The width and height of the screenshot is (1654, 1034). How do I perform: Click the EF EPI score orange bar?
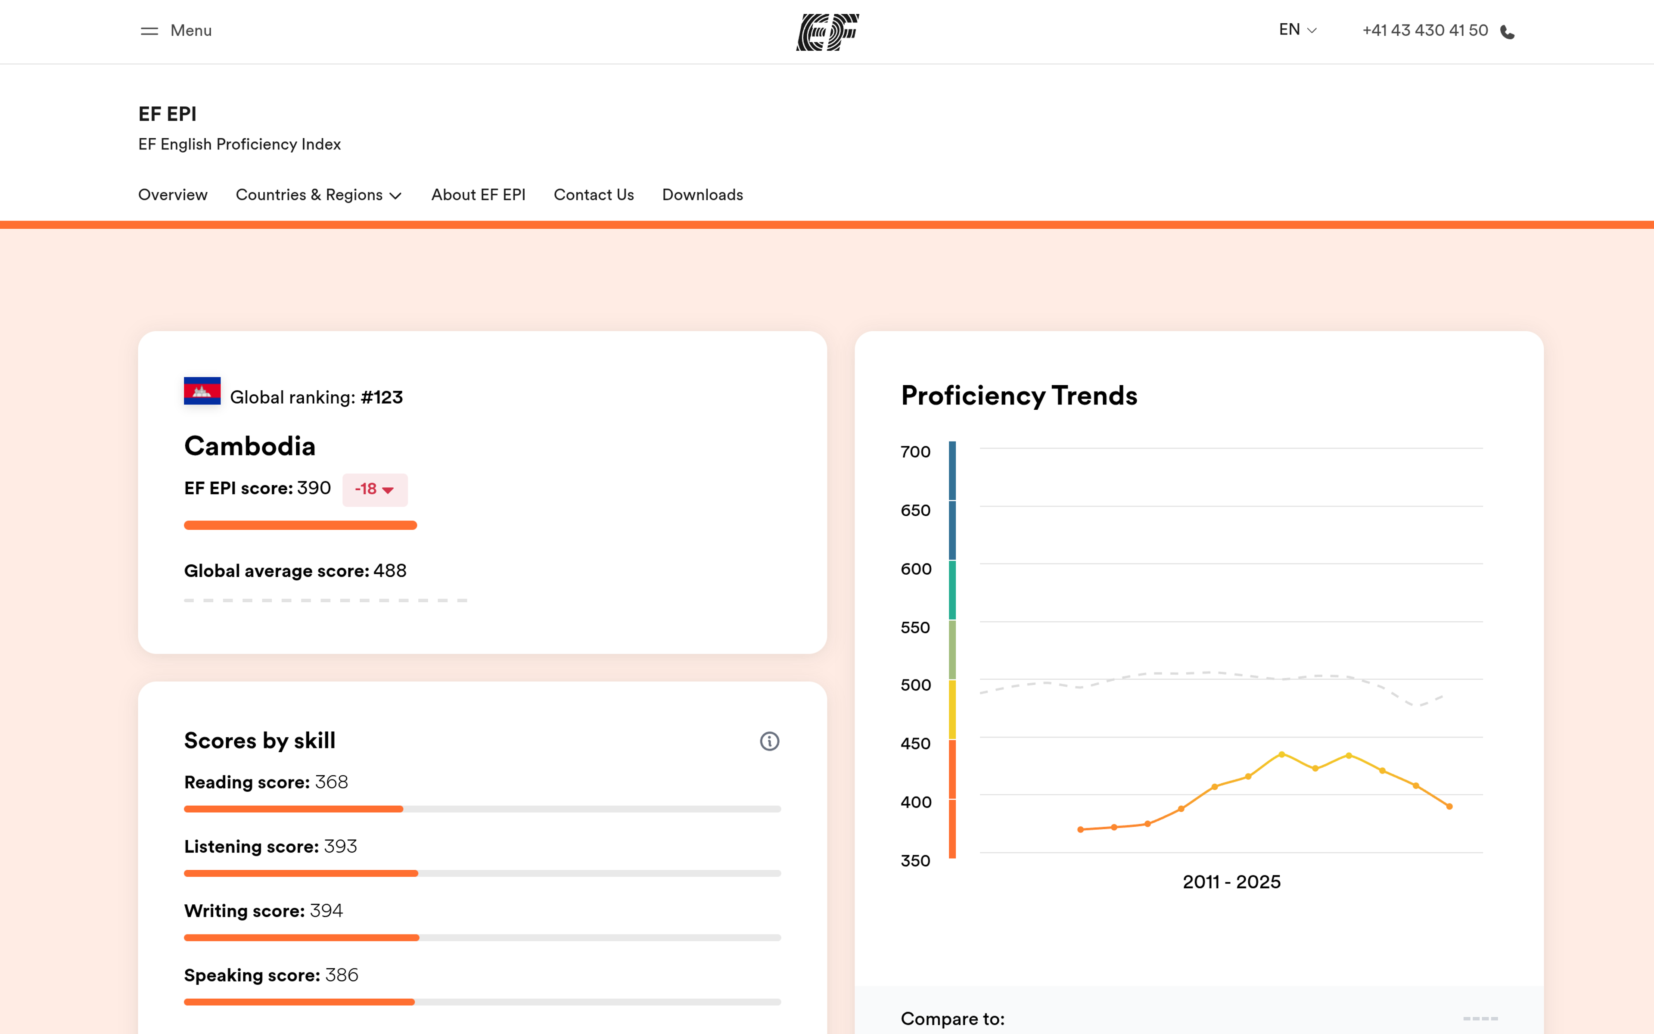click(301, 525)
